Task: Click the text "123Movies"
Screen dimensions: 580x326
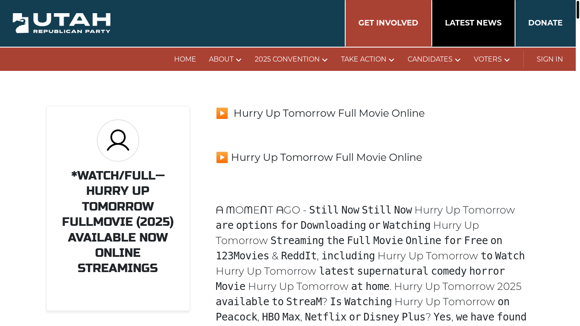Action: (242, 256)
